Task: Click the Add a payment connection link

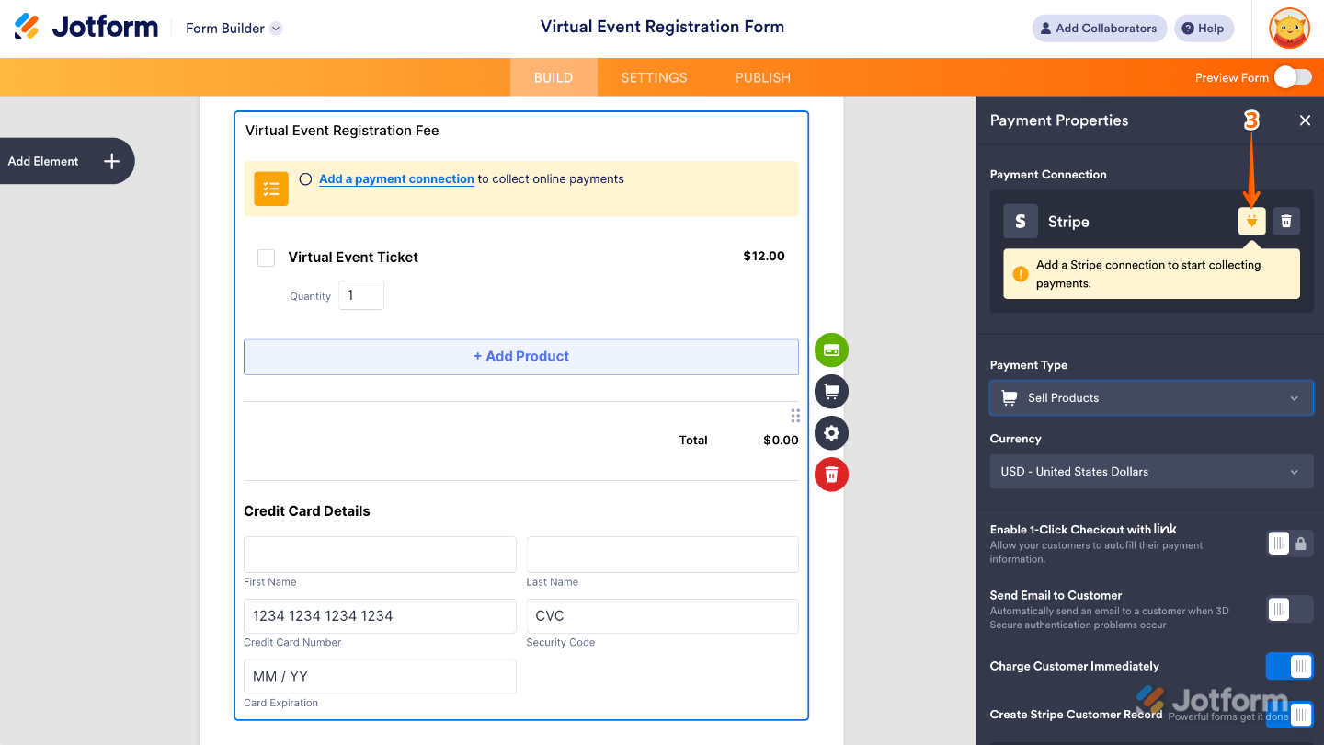Action: click(395, 178)
